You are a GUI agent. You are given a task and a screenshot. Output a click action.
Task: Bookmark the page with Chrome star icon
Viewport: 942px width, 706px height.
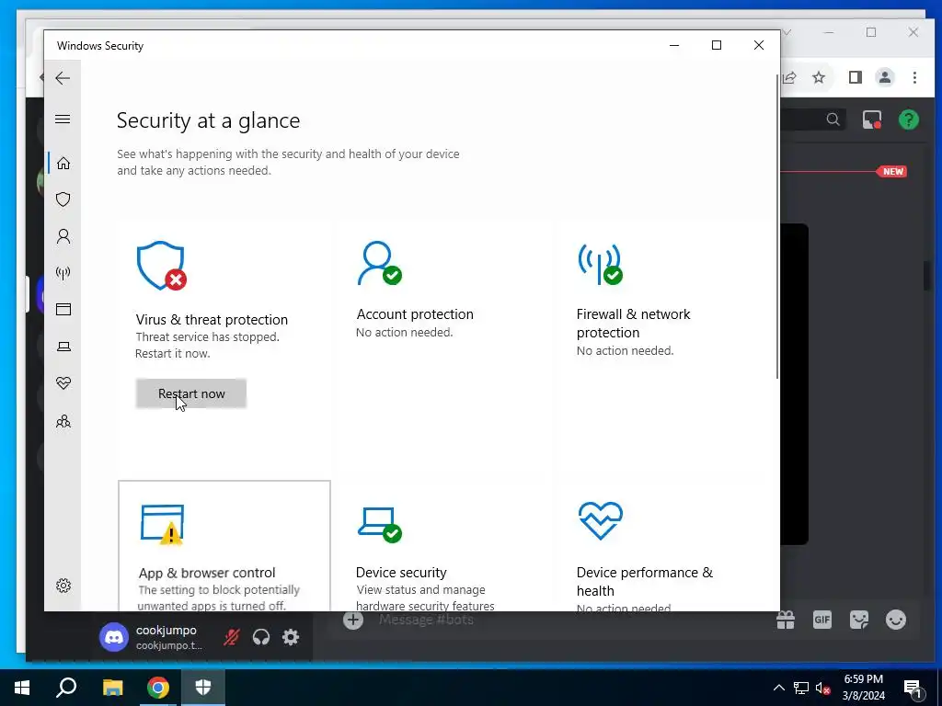[819, 77]
